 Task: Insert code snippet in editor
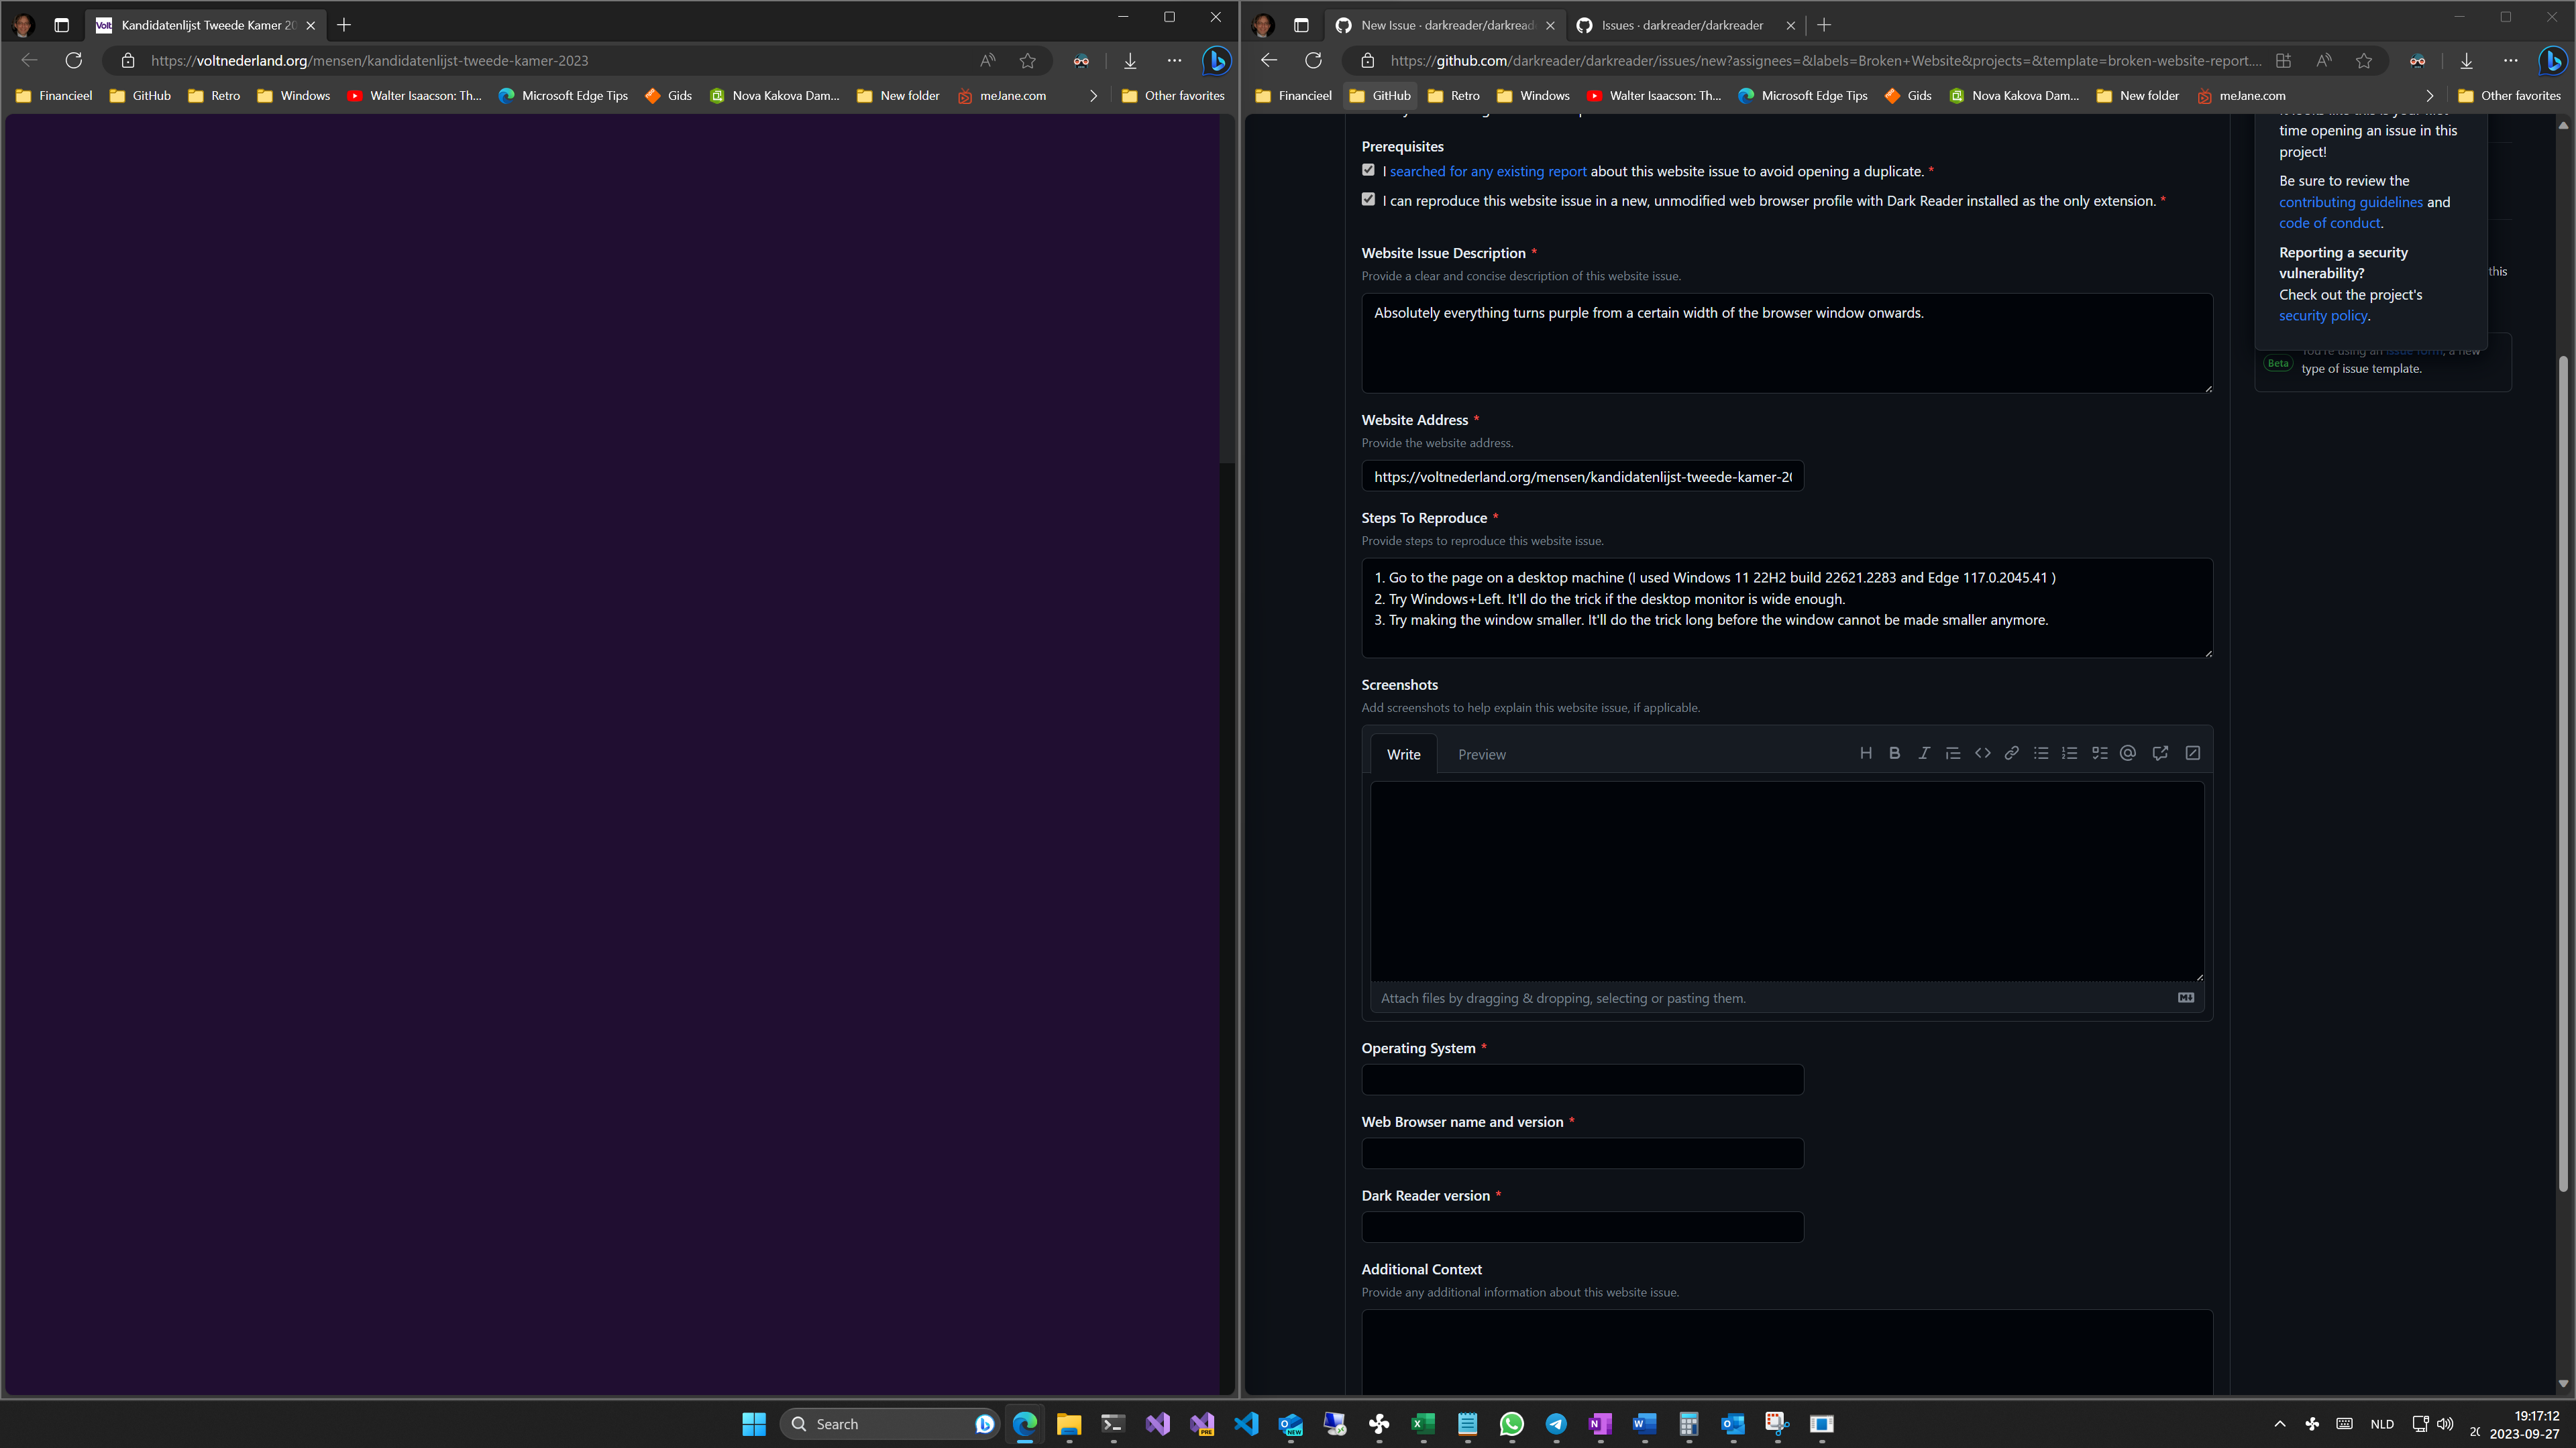[x=1982, y=753]
